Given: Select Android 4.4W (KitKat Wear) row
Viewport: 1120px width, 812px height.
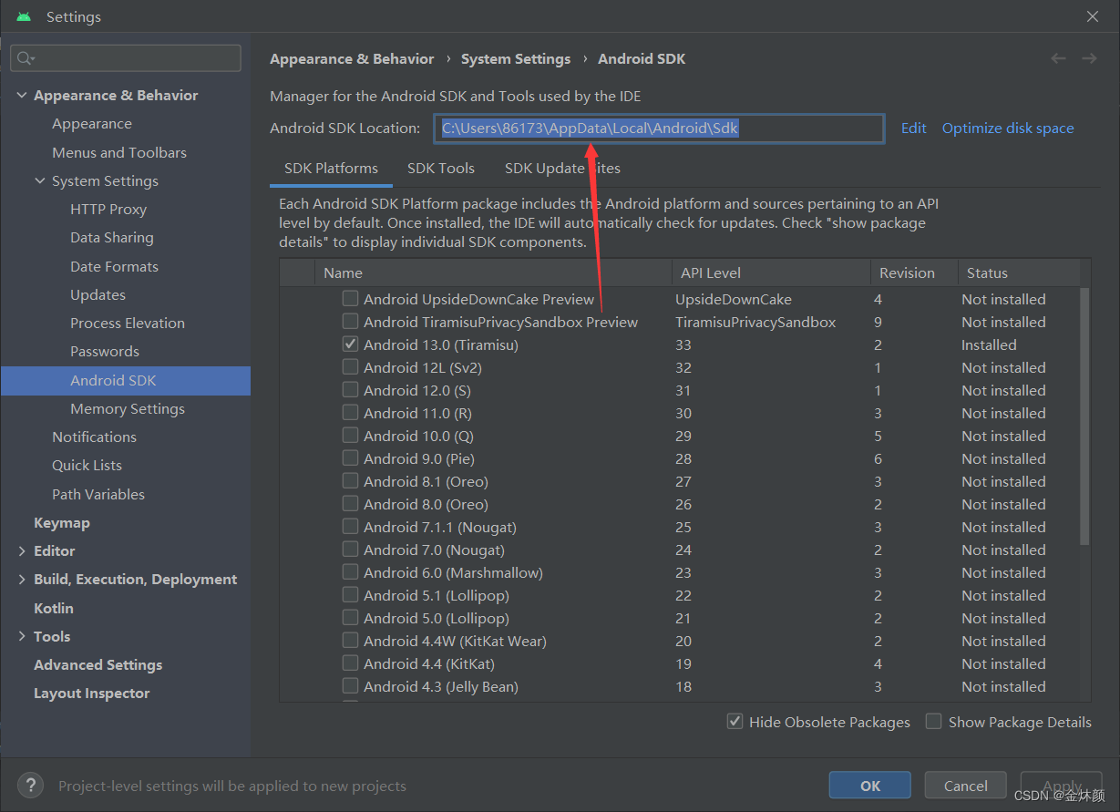Looking at the screenshot, I should tap(455, 641).
